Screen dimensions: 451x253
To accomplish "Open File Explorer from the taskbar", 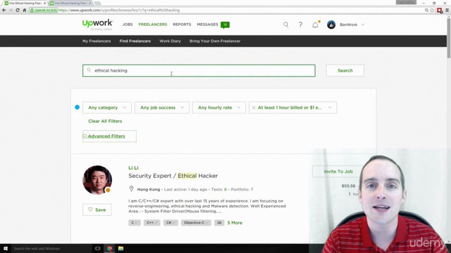I will [x=121, y=248].
